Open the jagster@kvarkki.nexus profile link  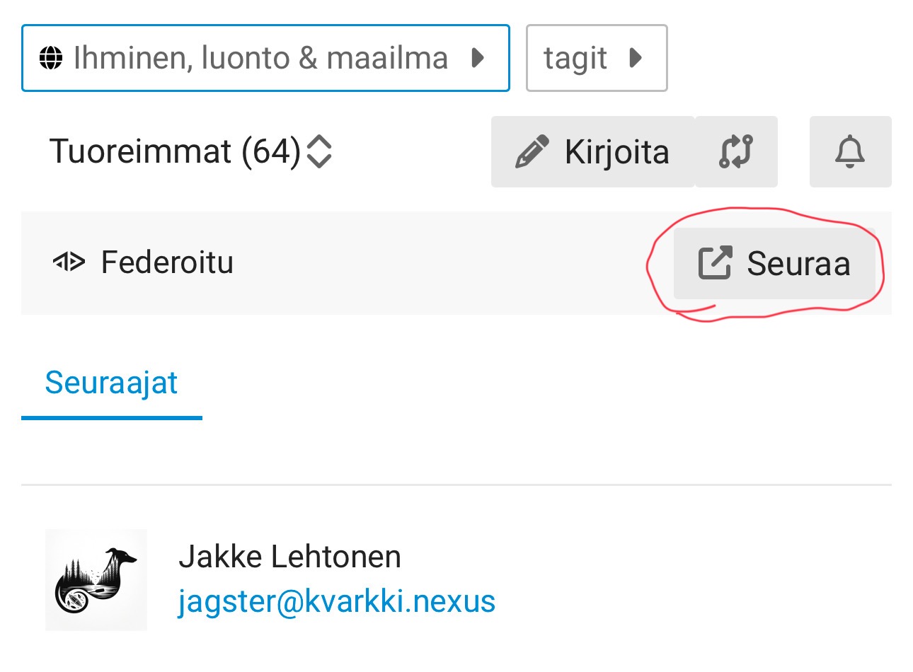336,601
